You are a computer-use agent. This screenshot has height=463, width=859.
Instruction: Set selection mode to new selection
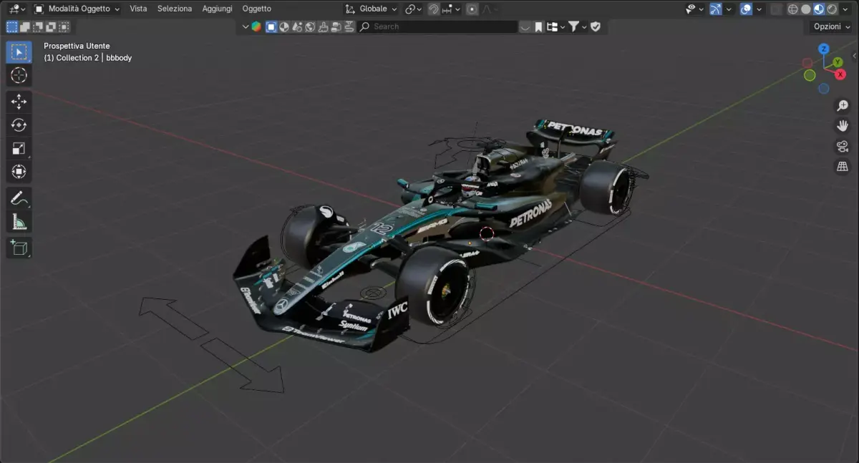pyautogui.click(x=11, y=26)
